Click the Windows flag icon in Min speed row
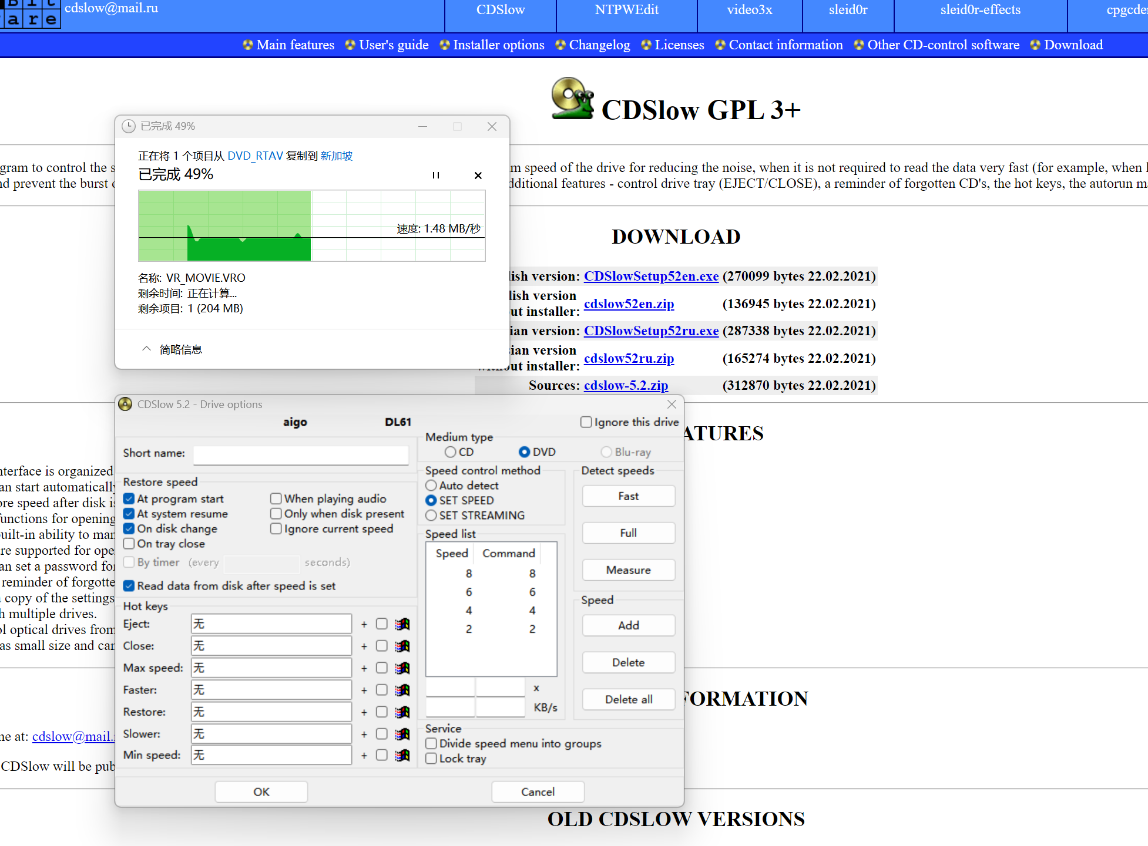Viewport: 1148px width, 846px height. tap(402, 756)
